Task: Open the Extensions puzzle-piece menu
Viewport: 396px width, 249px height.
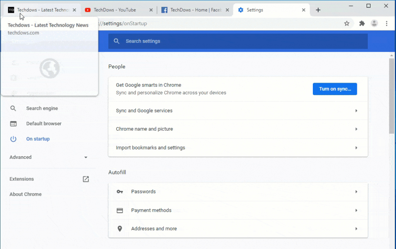Action: coord(362,24)
